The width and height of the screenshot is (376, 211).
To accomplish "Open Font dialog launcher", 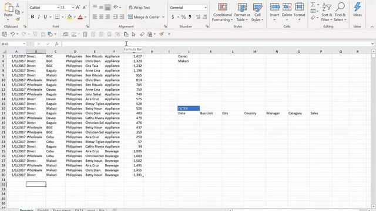I will tap(88, 26).
